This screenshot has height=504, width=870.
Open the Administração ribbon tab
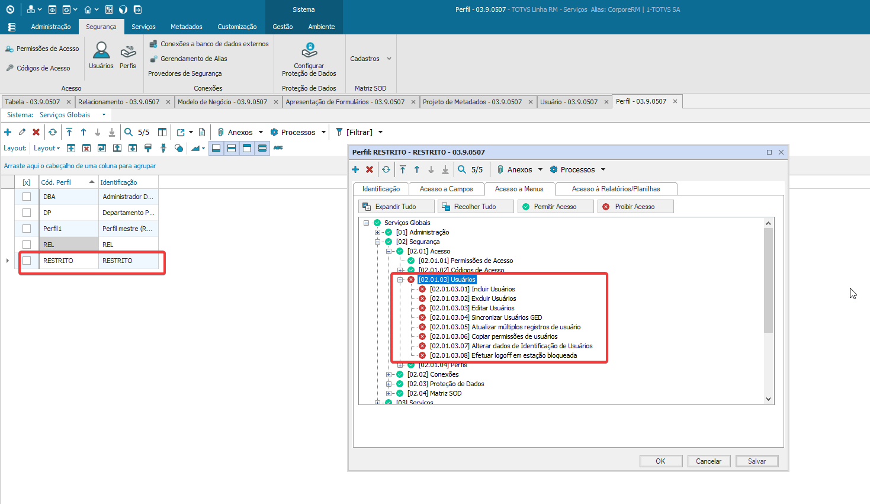[51, 27]
